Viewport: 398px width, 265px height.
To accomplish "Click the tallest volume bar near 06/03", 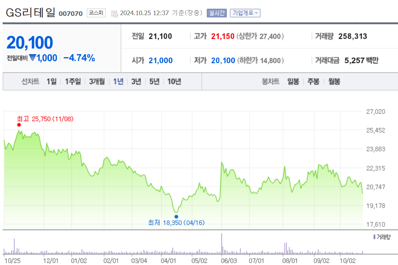I will tap(222, 244).
